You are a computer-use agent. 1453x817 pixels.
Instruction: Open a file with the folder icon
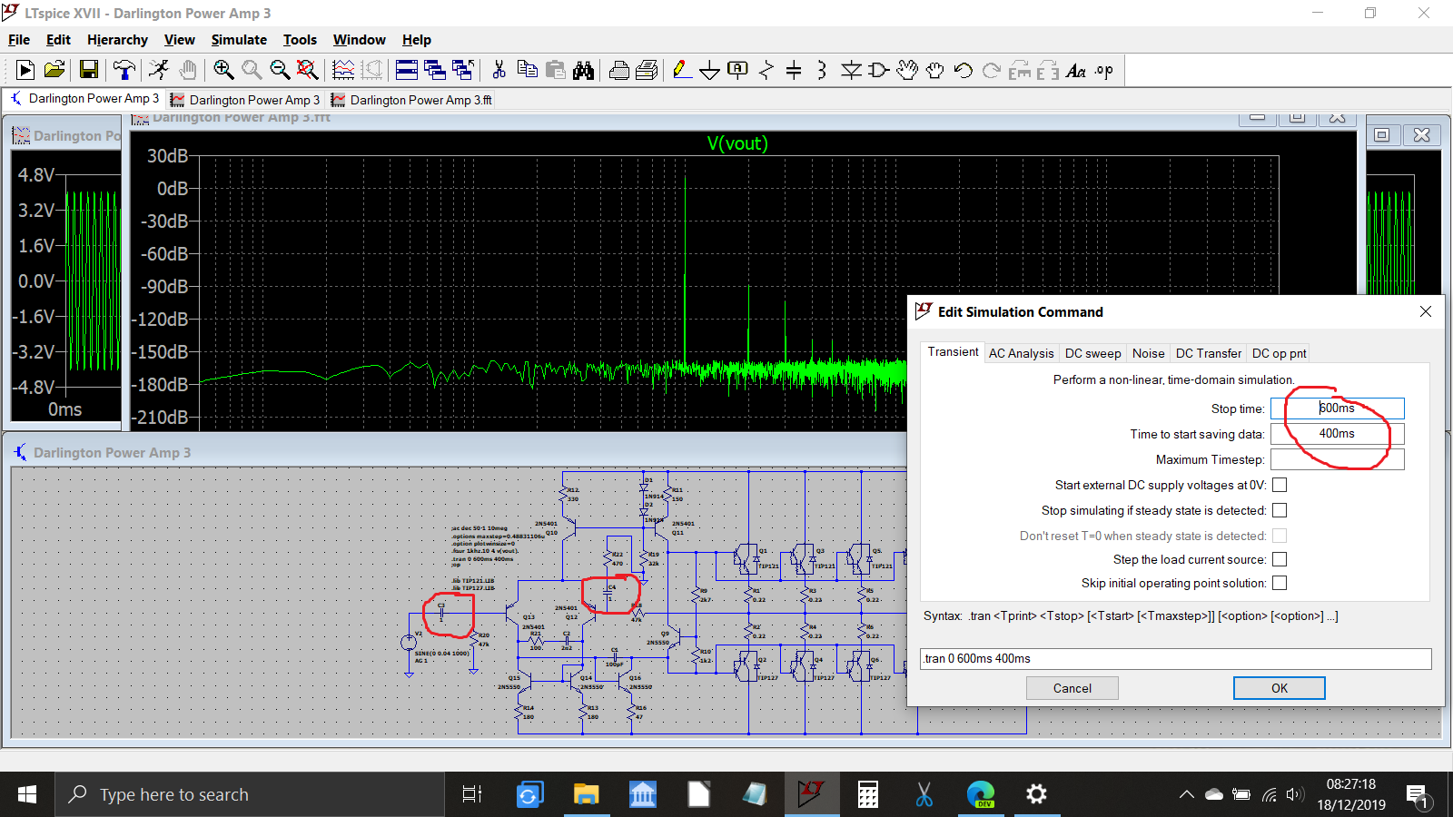coord(54,70)
